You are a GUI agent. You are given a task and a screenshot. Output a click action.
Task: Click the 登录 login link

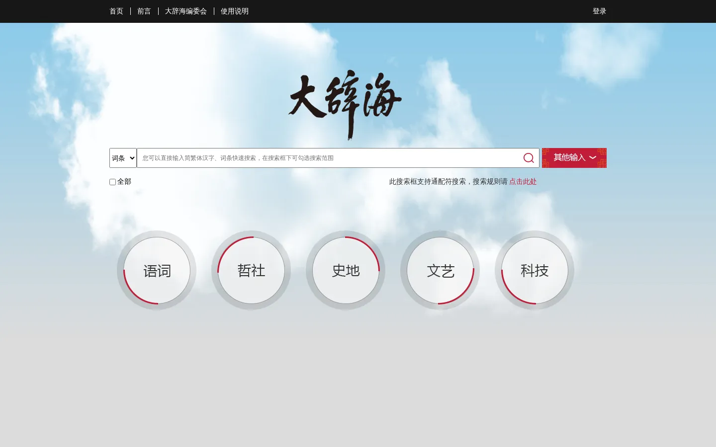tap(600, 11)
